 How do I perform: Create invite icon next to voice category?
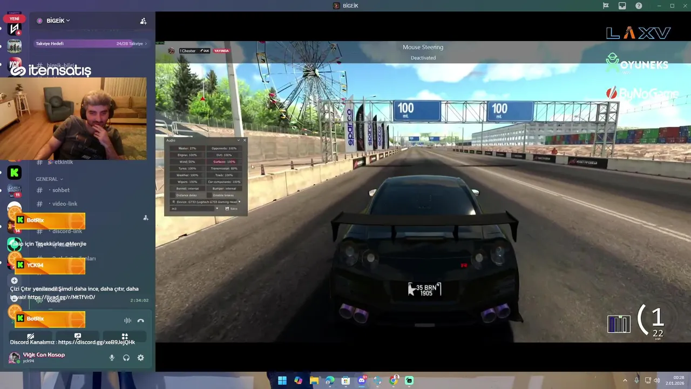point(145,218)
